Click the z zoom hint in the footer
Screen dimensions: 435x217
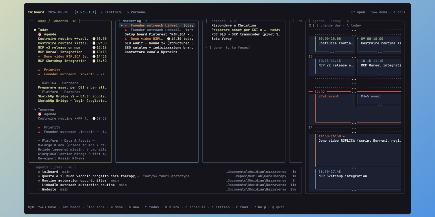242,207
